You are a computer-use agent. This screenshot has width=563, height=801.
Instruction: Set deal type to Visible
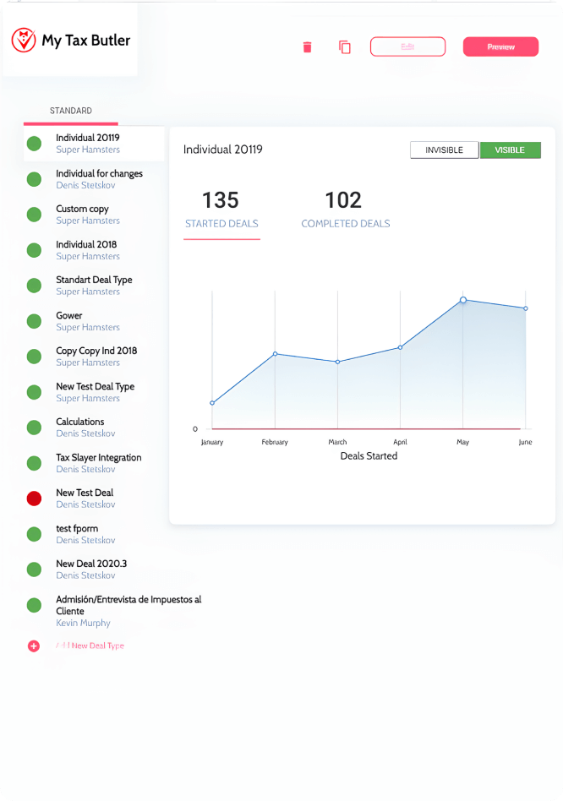(x=511, y=150)
